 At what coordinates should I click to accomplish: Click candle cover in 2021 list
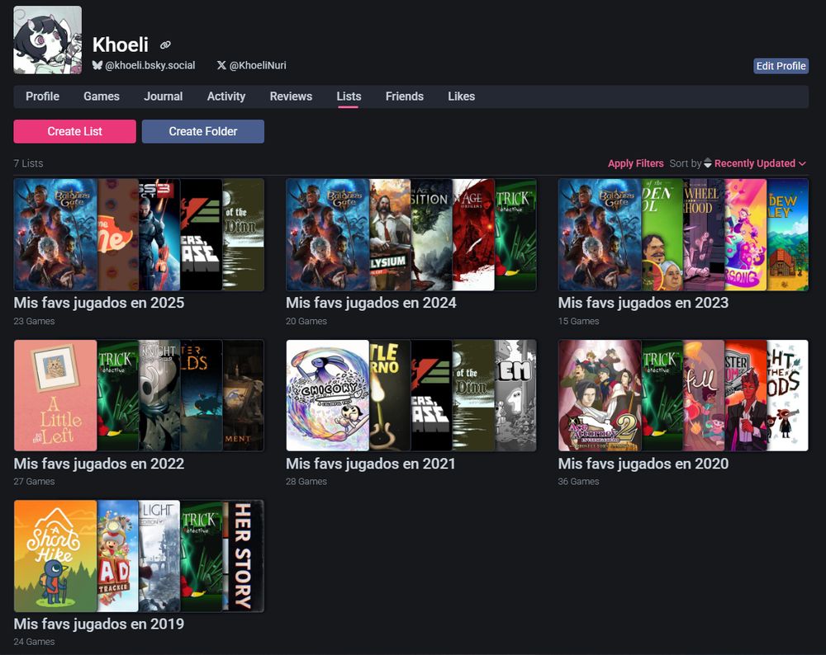[390, 395]
